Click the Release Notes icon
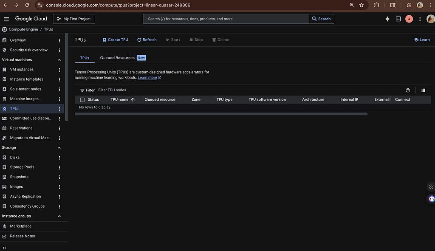Screen dimensions: 435x251 tap(4, 236)
